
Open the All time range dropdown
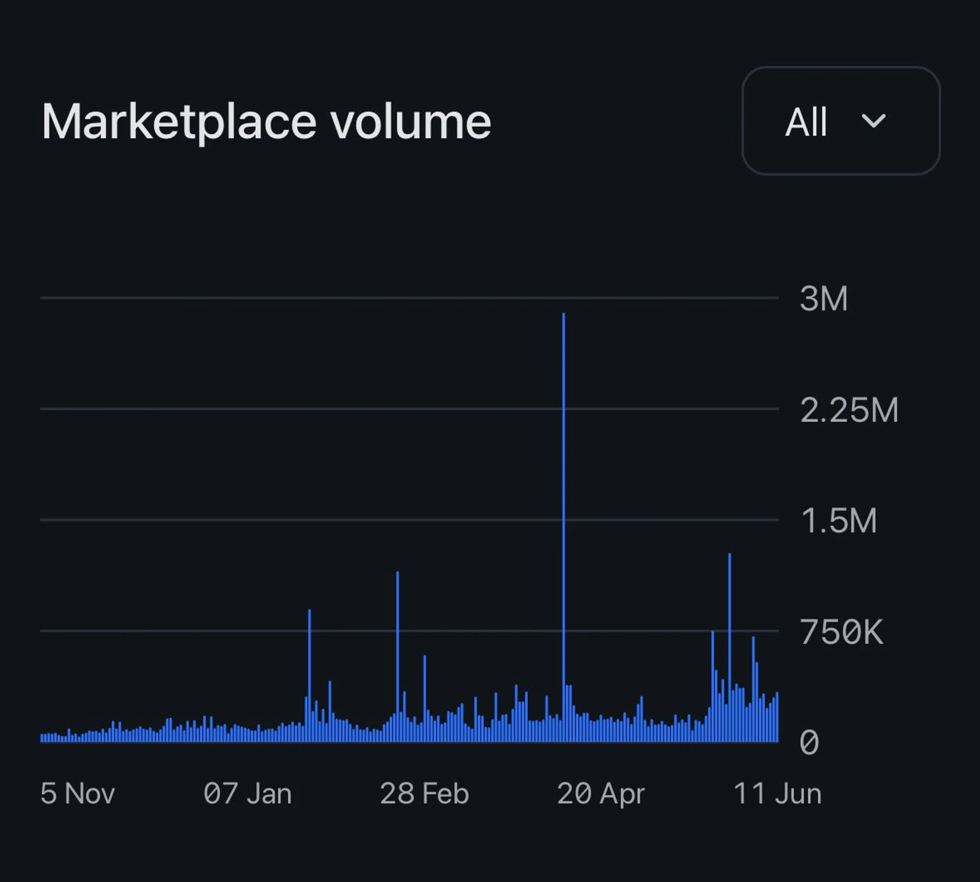tap(840, 121)
